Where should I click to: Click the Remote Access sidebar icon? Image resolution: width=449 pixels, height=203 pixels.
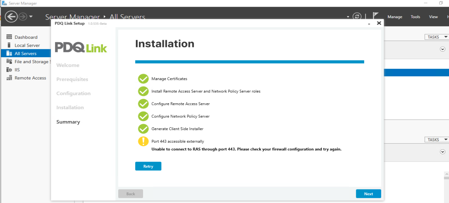tap(9, 78)
